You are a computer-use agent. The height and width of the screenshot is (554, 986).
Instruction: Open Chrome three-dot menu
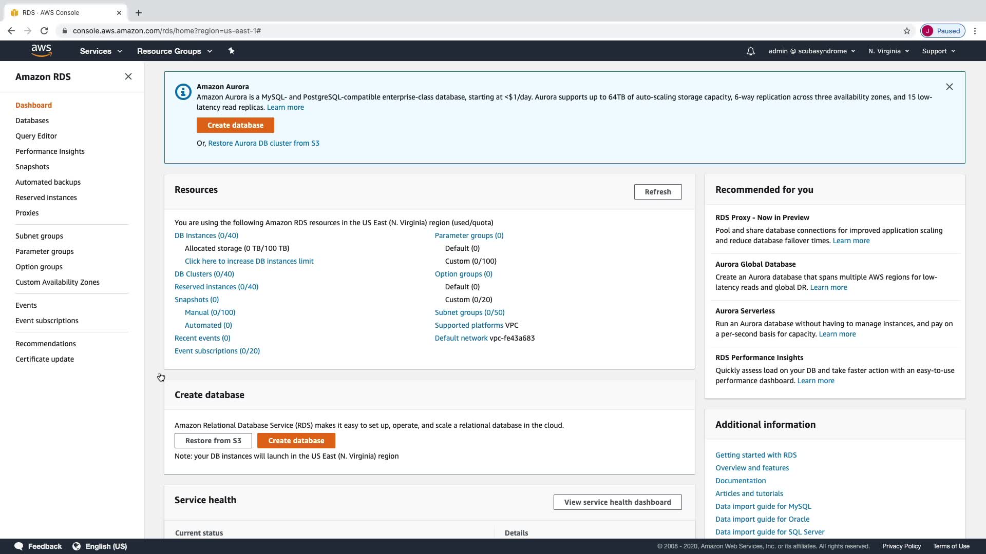pyautogui.click(x=975, y=31)
